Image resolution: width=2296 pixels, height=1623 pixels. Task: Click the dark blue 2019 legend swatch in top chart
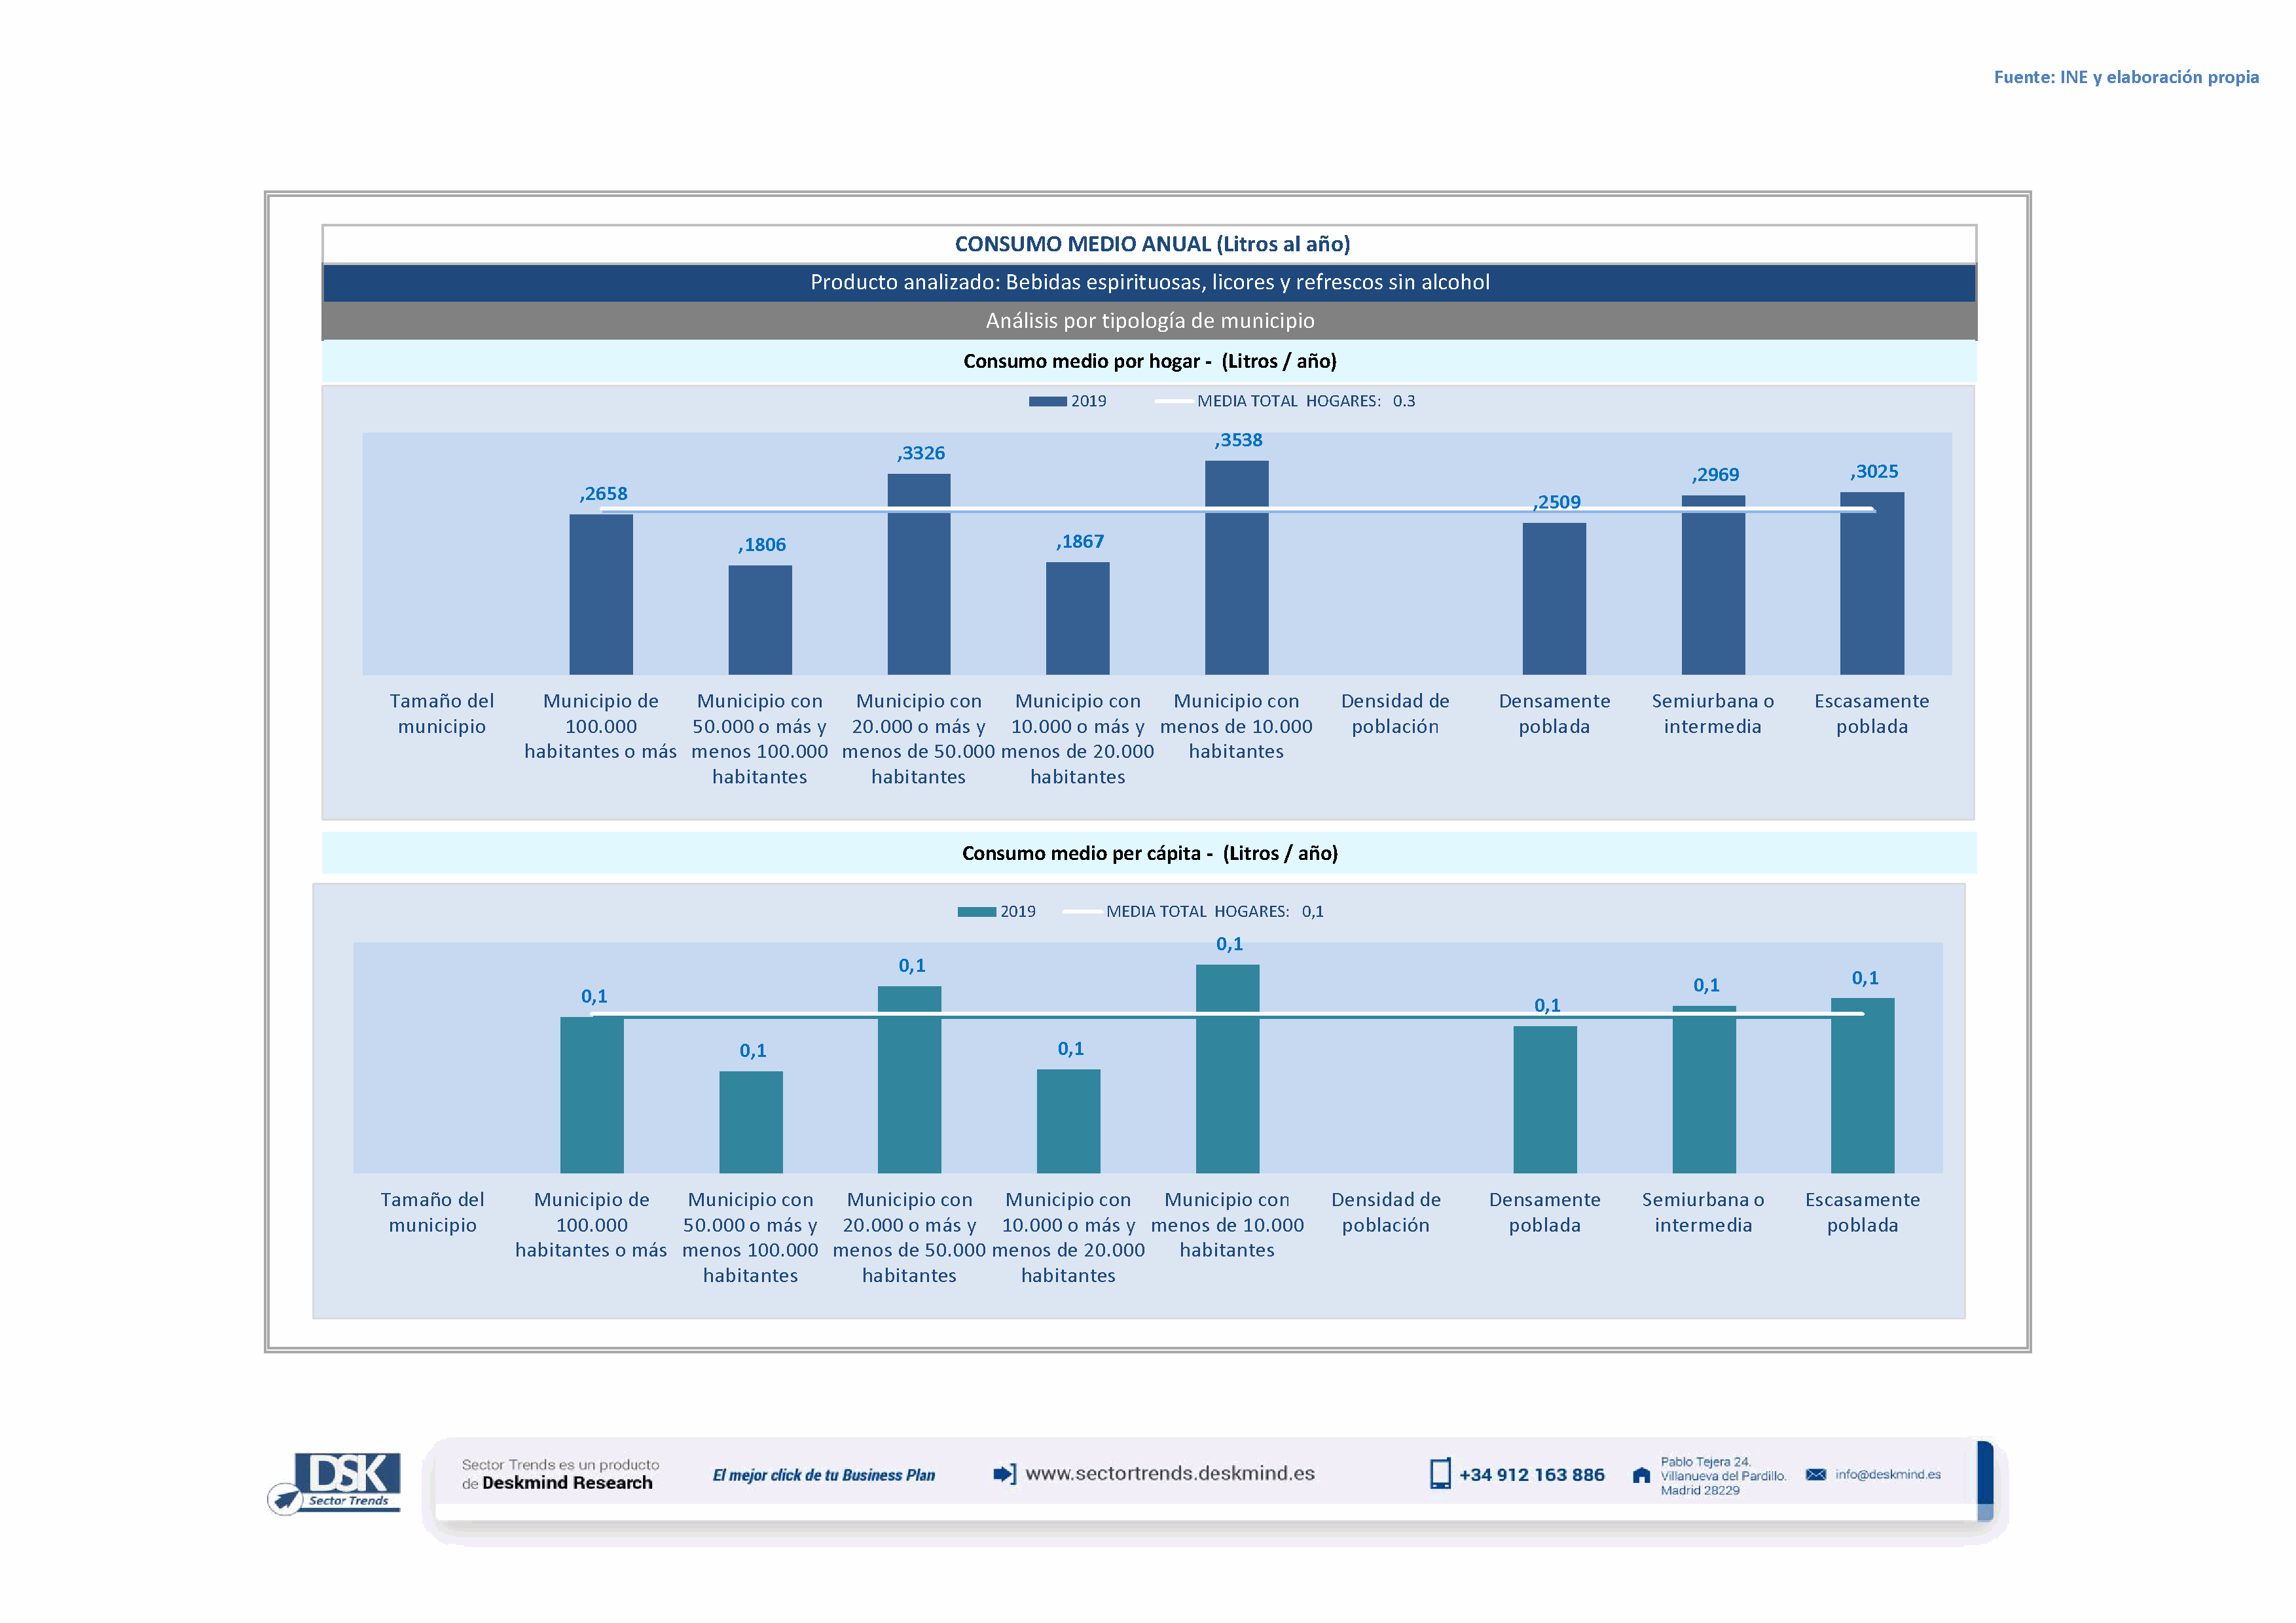pos(1047,401)
